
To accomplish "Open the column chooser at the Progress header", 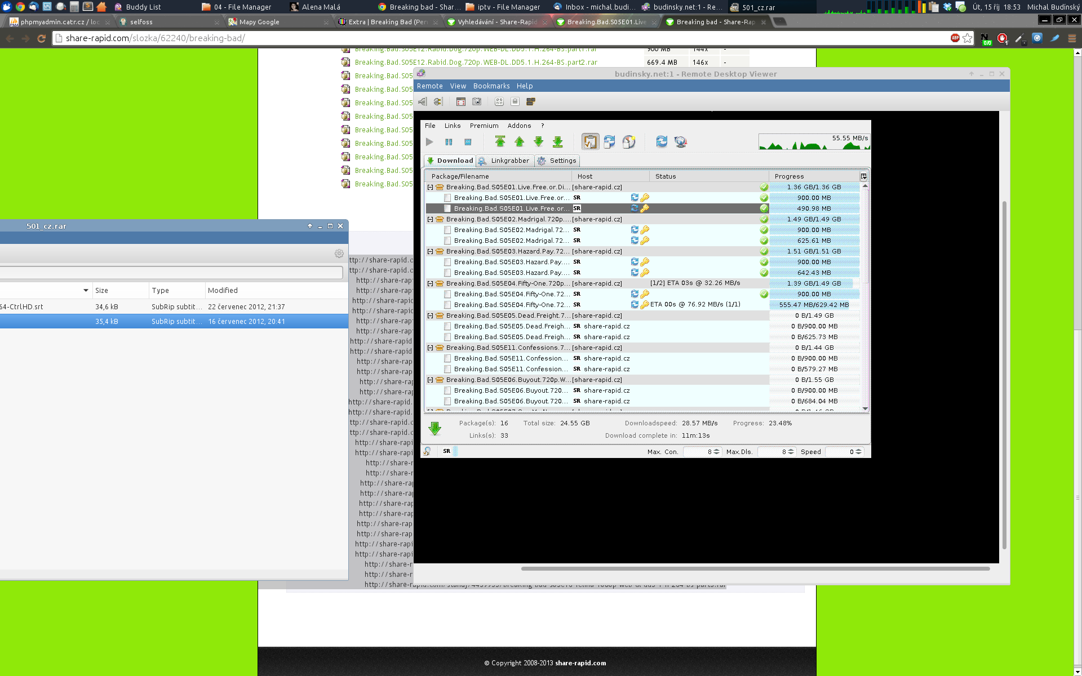I will click(863, 176).
